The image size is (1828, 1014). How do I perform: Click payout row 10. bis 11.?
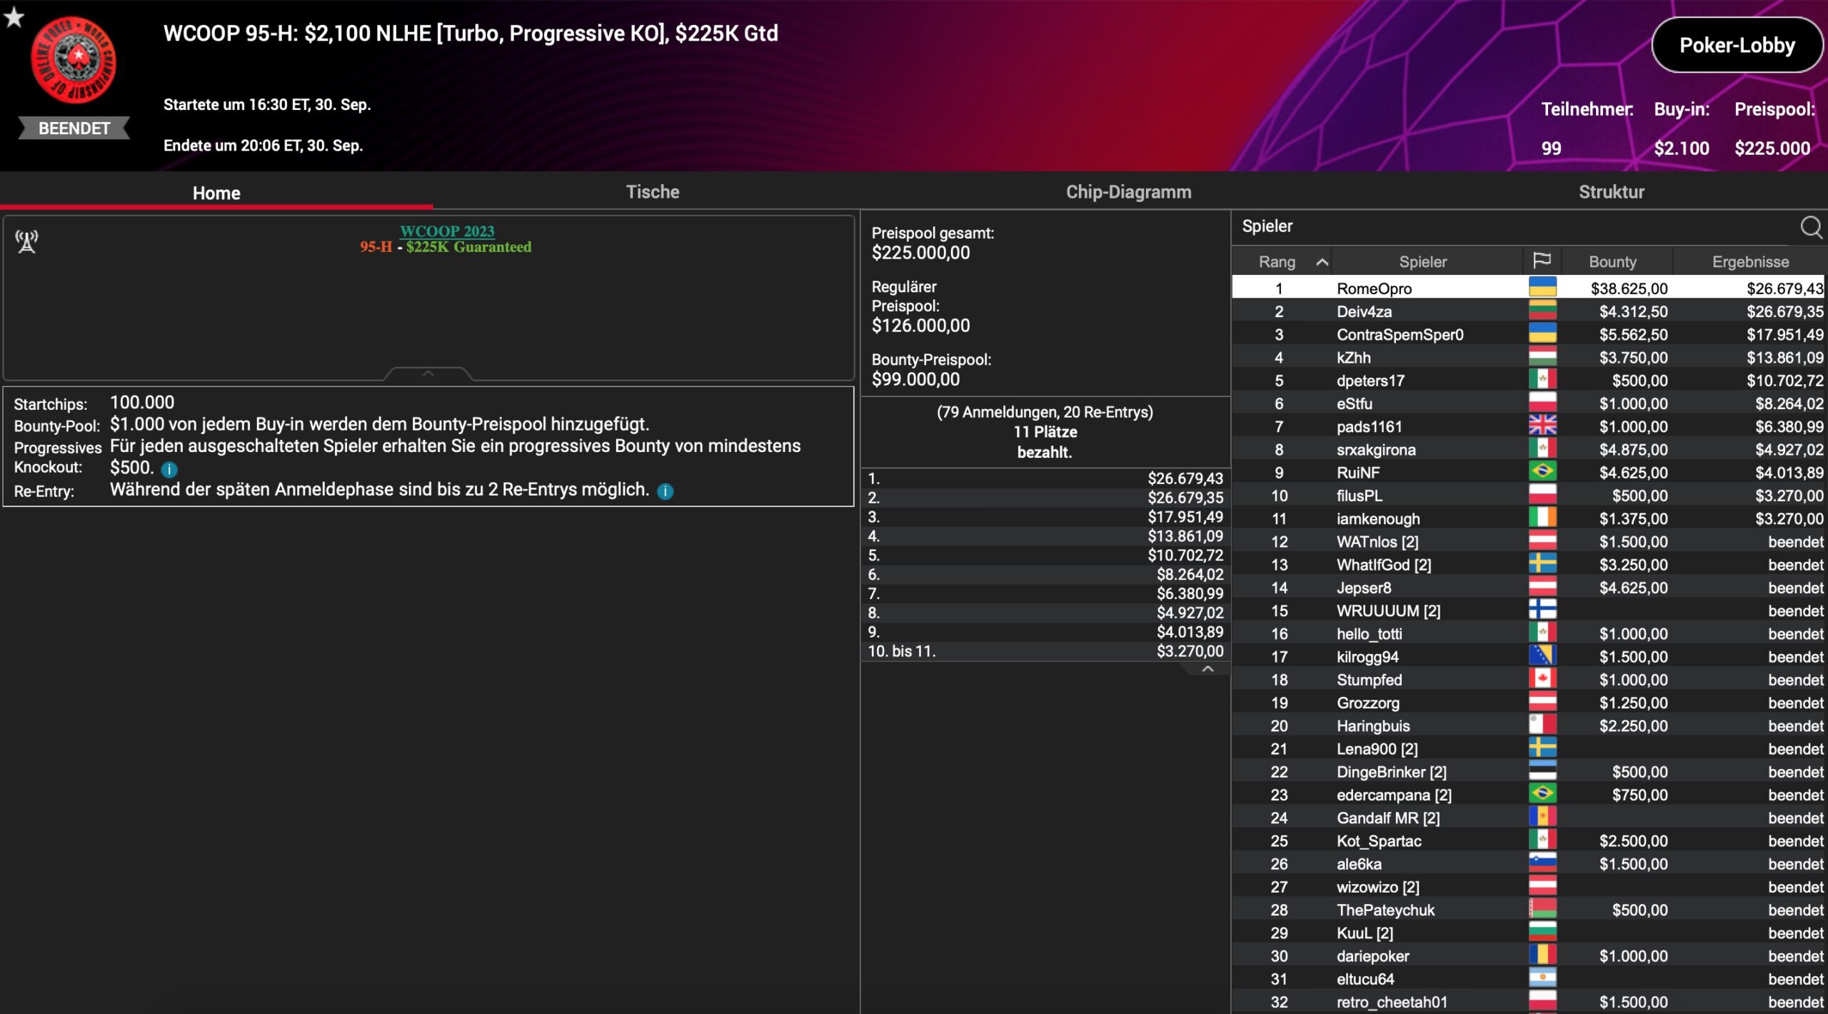coord(1045,651)
